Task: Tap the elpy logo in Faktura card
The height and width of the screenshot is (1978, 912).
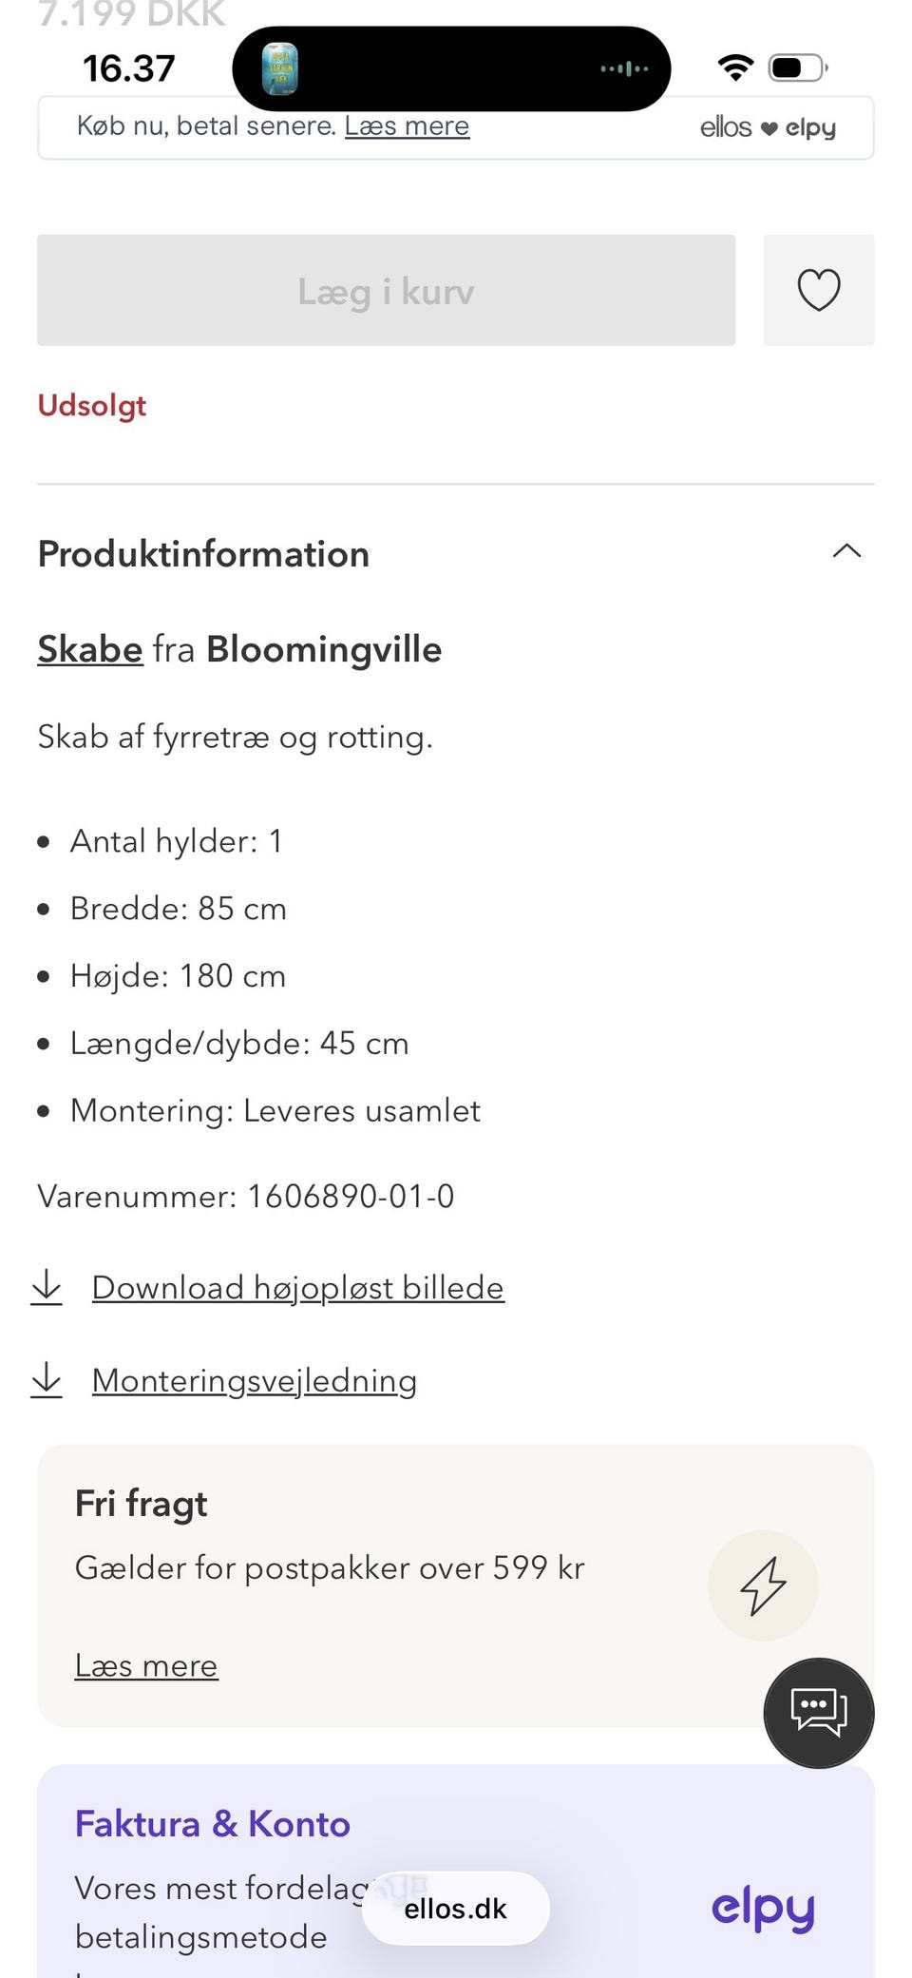Action: coord(763,1909)
